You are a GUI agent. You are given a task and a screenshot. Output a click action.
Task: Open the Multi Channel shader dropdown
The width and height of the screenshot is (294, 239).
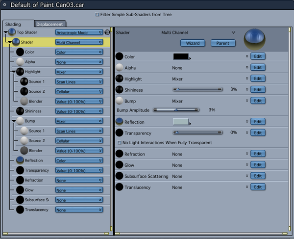pyautogui.click(x=79, y=42)
